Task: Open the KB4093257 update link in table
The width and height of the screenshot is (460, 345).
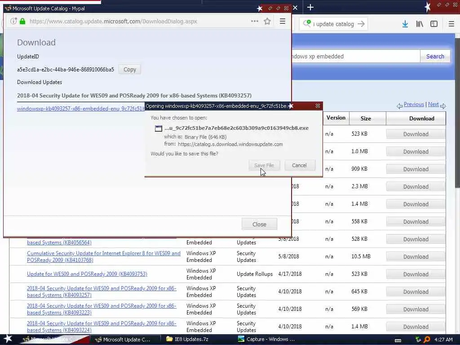Action: (102, 292)
